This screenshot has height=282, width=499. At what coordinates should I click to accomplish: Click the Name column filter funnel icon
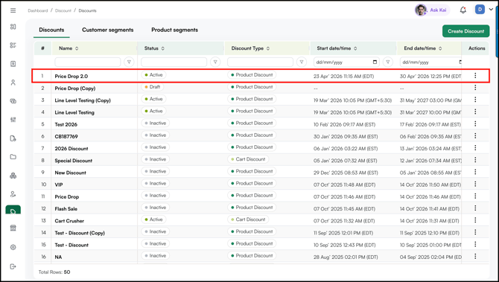(129, 62)
